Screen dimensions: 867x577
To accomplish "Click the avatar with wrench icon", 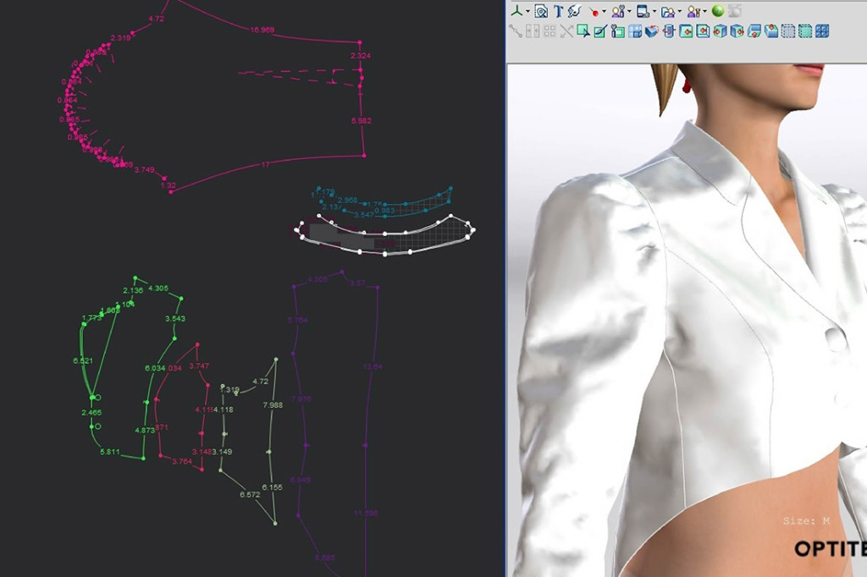I will (617, 12).
